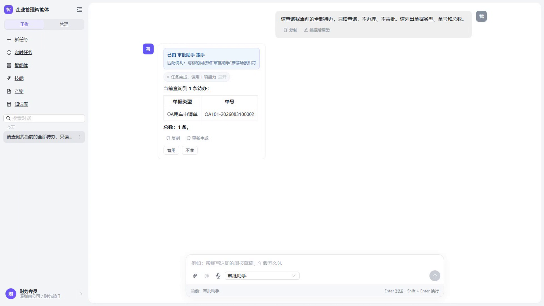Screen dimensions: 544x306
Task: Click the document icon beside 产物
Action: [9, 91]
